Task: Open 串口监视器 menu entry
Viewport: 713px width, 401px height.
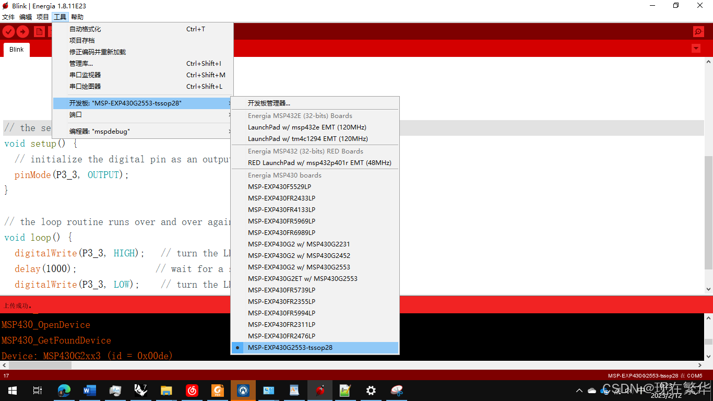Action: coord(142,75)
